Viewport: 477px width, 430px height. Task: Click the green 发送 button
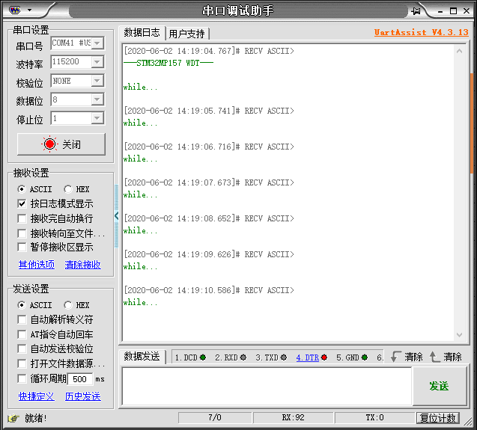pos(440,386)
